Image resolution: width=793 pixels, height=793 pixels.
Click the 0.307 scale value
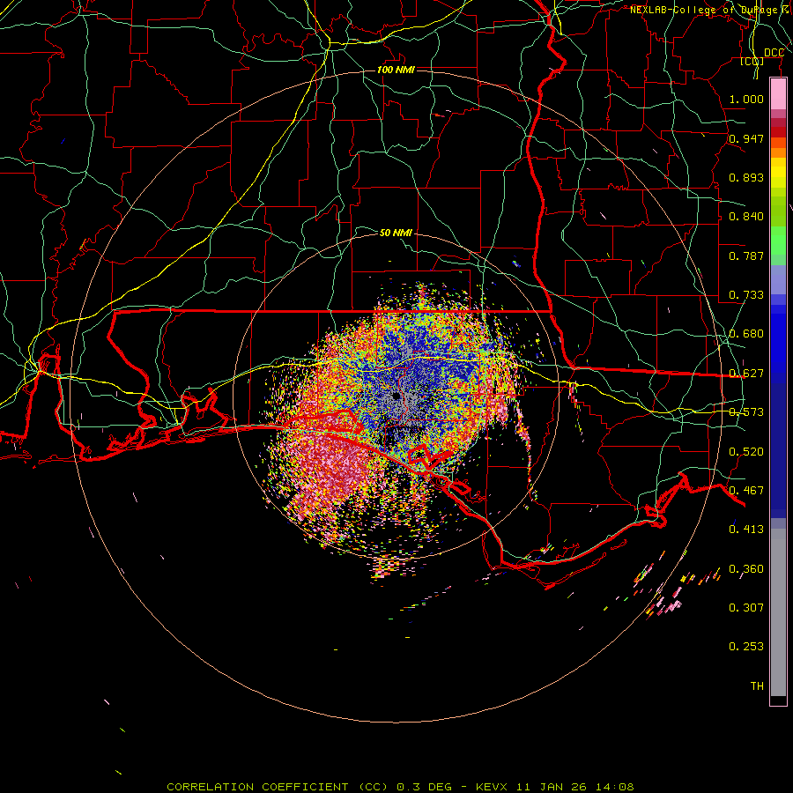click(746, 608)
